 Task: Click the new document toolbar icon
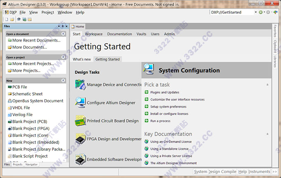tap(7, 19)
